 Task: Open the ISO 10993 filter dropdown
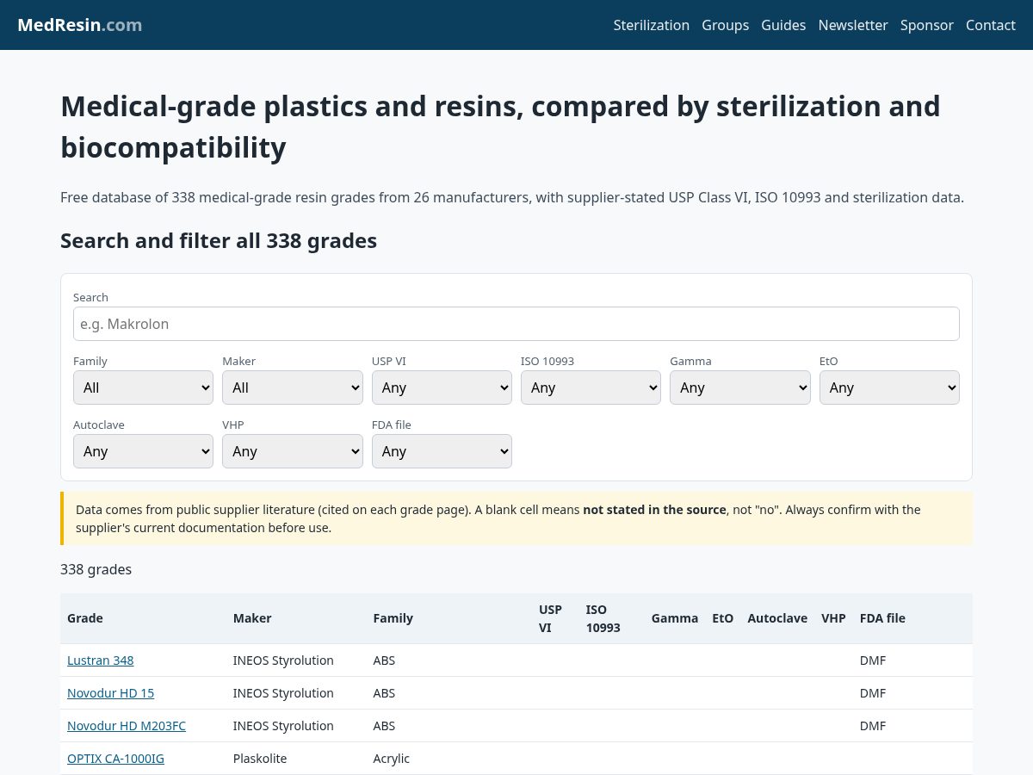591,387
